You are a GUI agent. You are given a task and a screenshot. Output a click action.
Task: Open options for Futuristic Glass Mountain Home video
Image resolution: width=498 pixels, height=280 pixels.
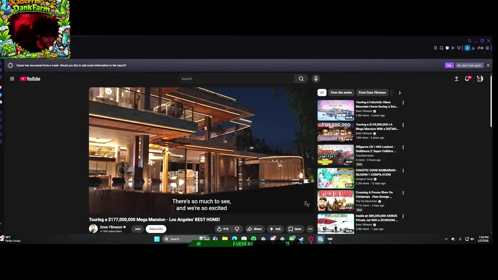(403, 103)
